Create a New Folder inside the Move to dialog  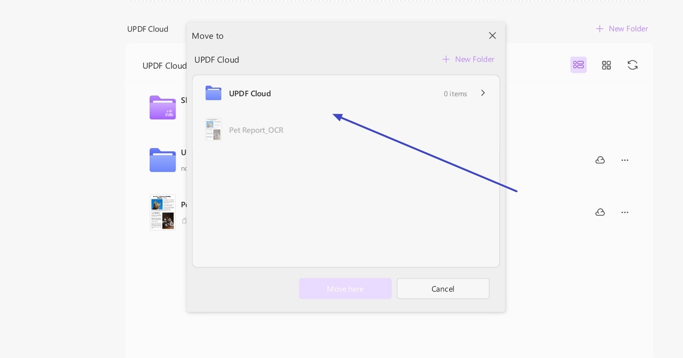468,59
